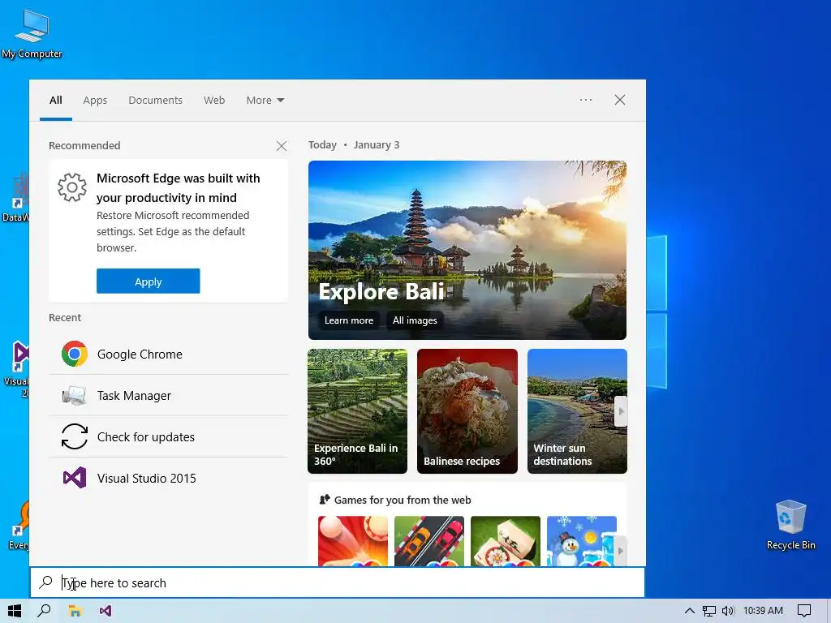Image resolution: width=831 pixels, height=623 pixels.
Task: Click the Task Manager icon in Recent
Action: 74,396
